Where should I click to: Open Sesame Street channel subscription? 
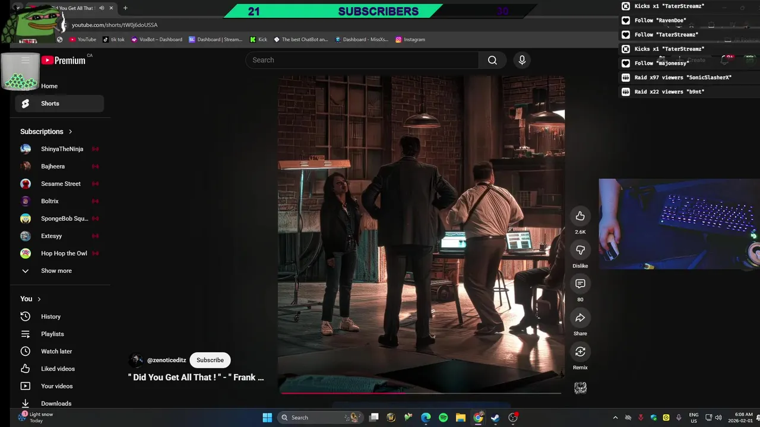pyautogui.click(x=59, y=184)
